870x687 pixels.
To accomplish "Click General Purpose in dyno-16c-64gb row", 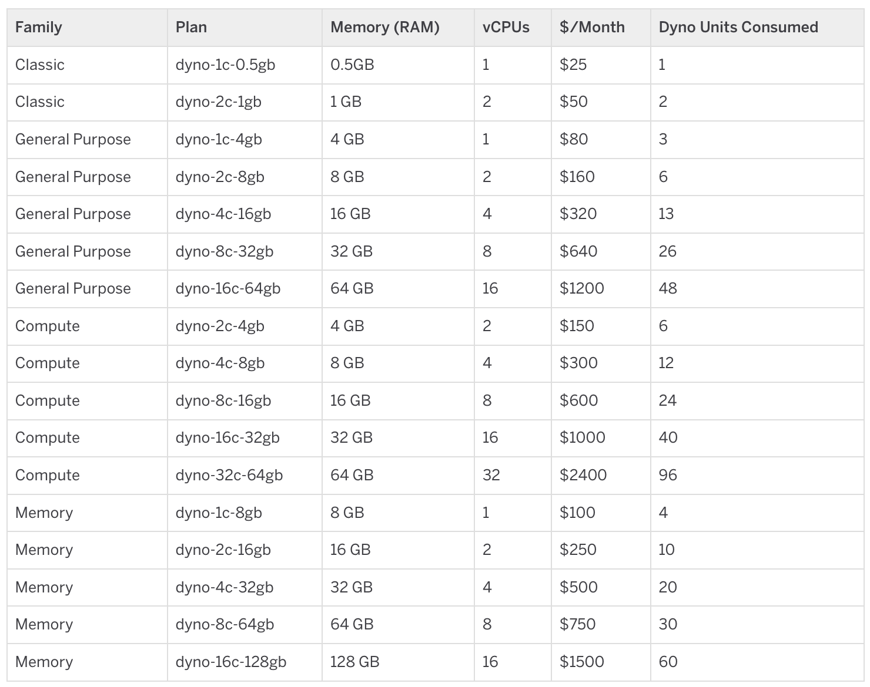I will coord(73,288).
